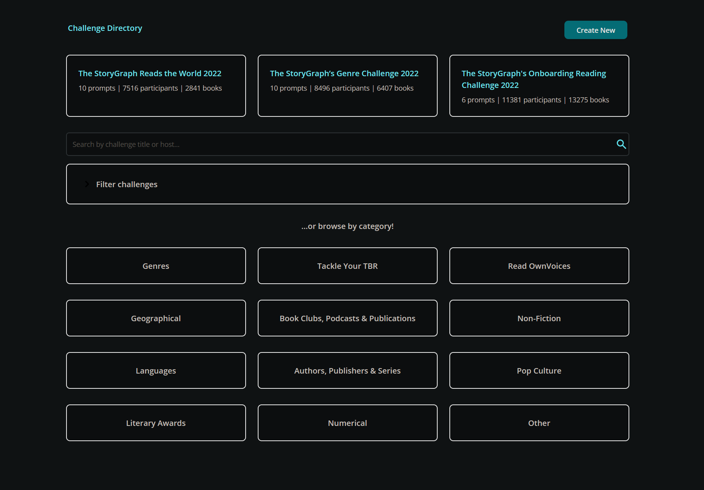Open StoryGraph's Onboarding Reading Challenge 2022
Viewport: 704px width, 490px height.
coord(533,79)
